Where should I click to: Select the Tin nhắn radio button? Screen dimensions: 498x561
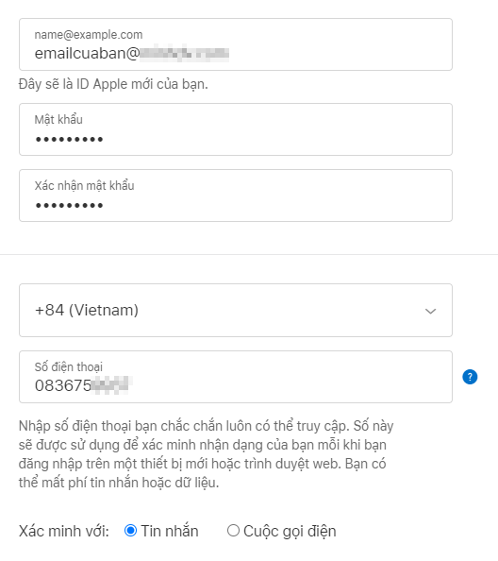point(130,530)
